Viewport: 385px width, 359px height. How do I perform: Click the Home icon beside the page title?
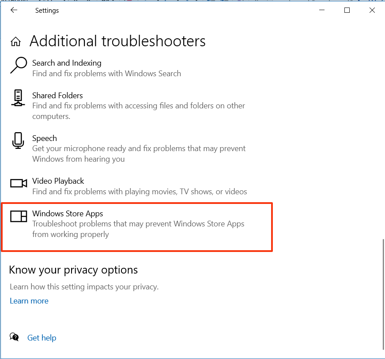coord(16,41)
